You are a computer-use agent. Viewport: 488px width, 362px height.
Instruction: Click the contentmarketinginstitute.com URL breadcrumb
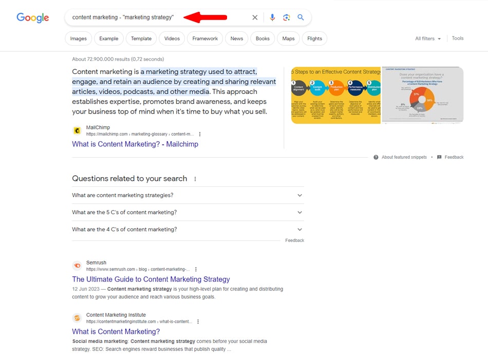(x=139, y=321)
